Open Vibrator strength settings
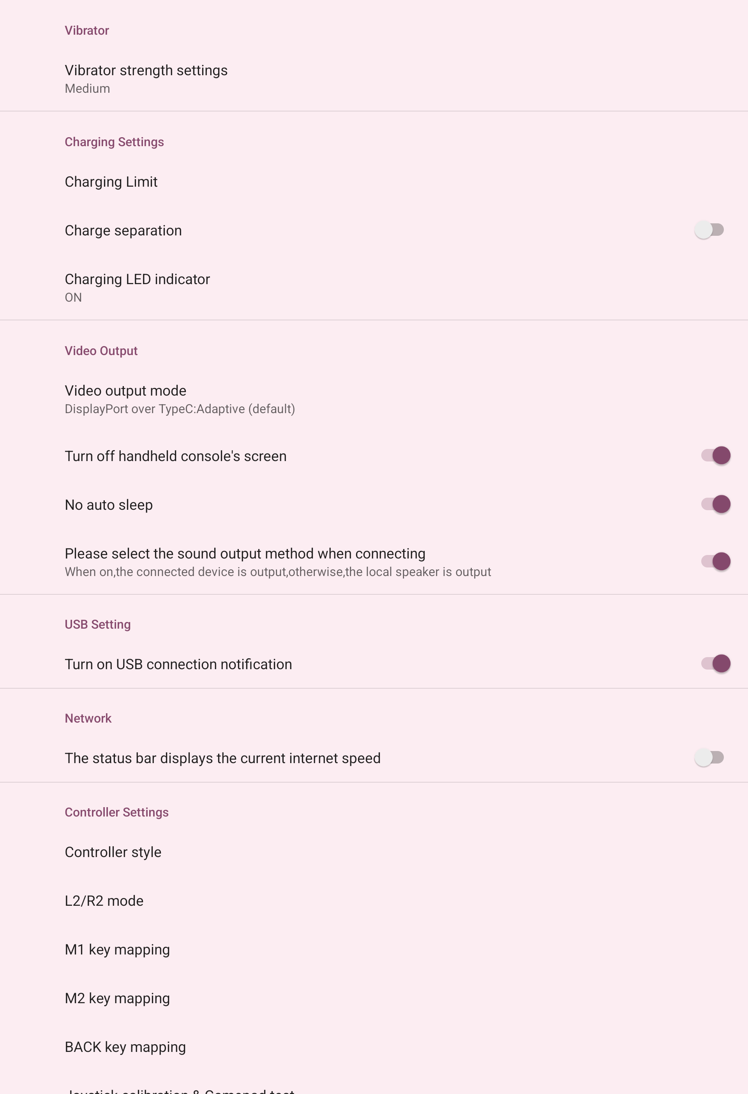Viewport: 748px width, 1094px height. pyautogui.click(x=146, y=78)
